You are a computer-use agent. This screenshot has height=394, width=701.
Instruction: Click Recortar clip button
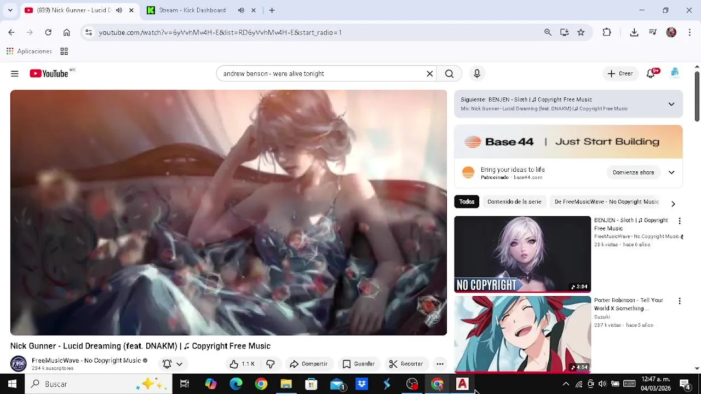tap(406, 364)
